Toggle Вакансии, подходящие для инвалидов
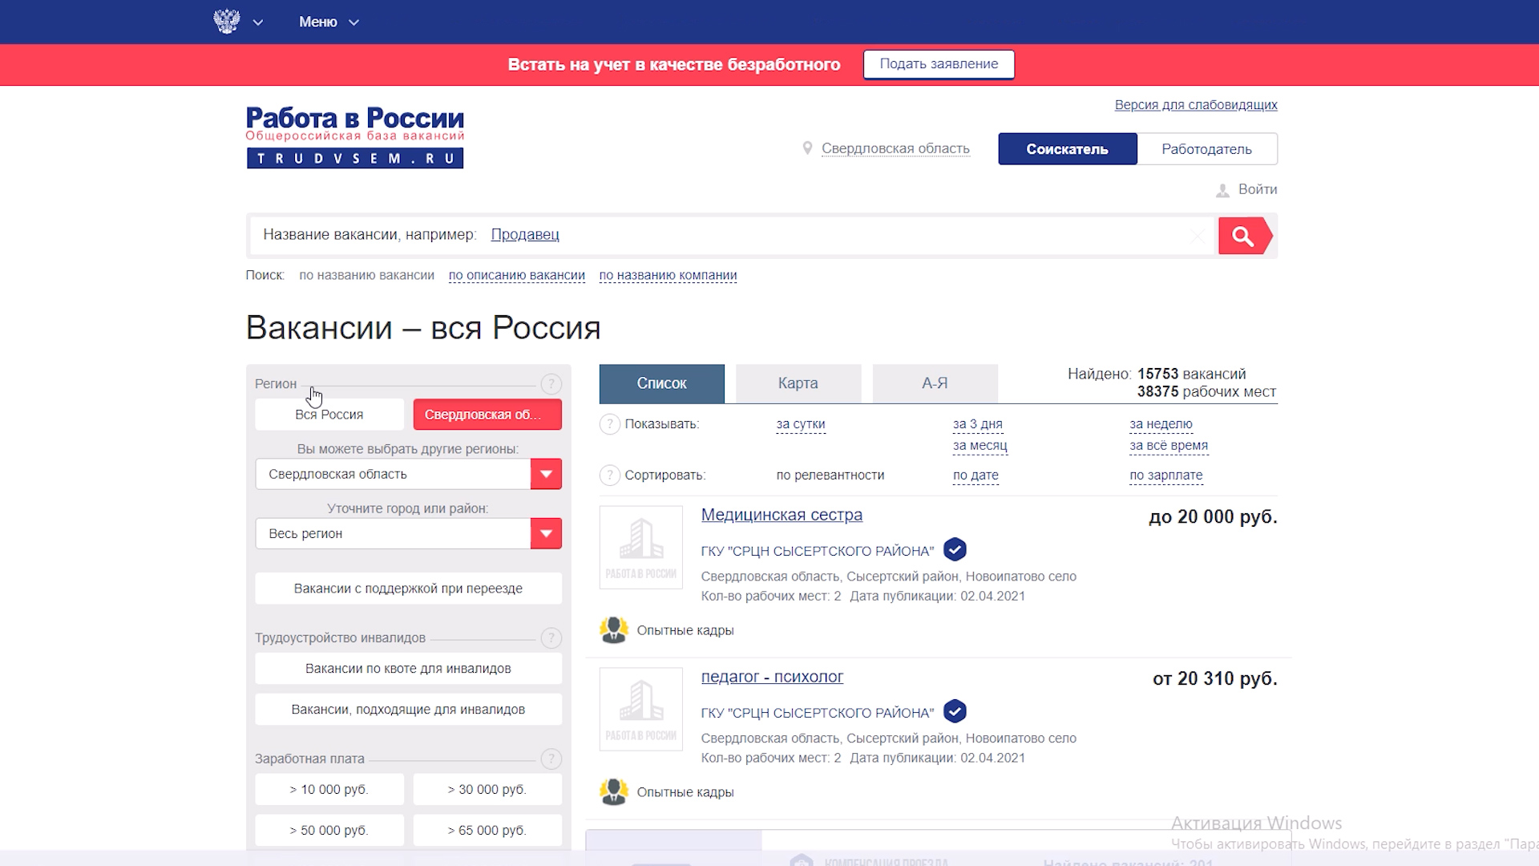Screen dimensions: 1539x866 click(408, 710)
